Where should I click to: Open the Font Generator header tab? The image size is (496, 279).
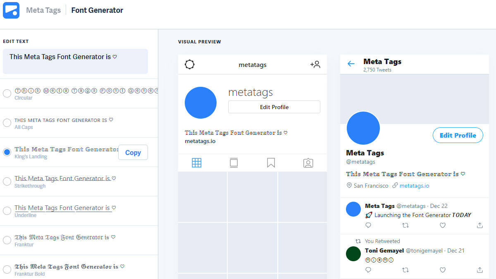click(x=97, y=10)
